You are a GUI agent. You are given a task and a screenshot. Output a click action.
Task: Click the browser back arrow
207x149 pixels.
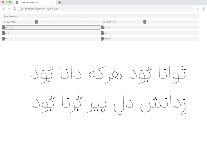[4, 9]
